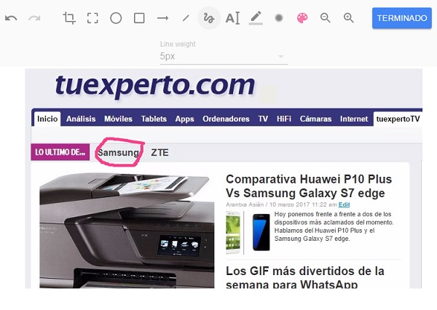Open the Comparativa Huawei P10 Plus article
The width and height of the screenshot is (437, 310).
click(309, 186)
